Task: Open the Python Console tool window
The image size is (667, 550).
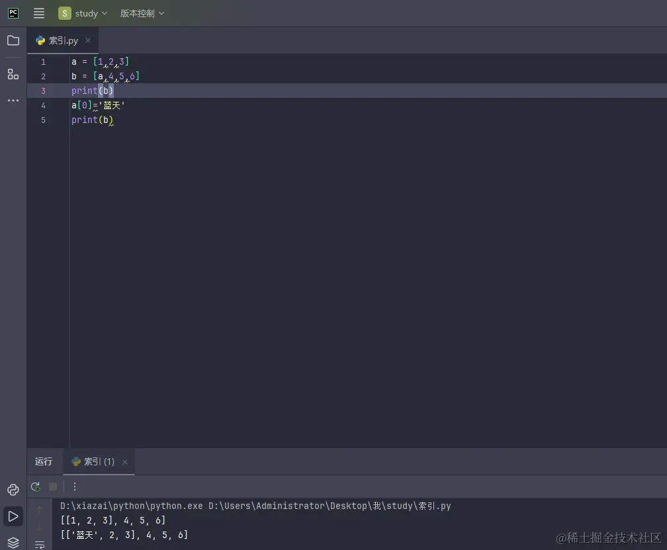Action: tap(13, 490)
